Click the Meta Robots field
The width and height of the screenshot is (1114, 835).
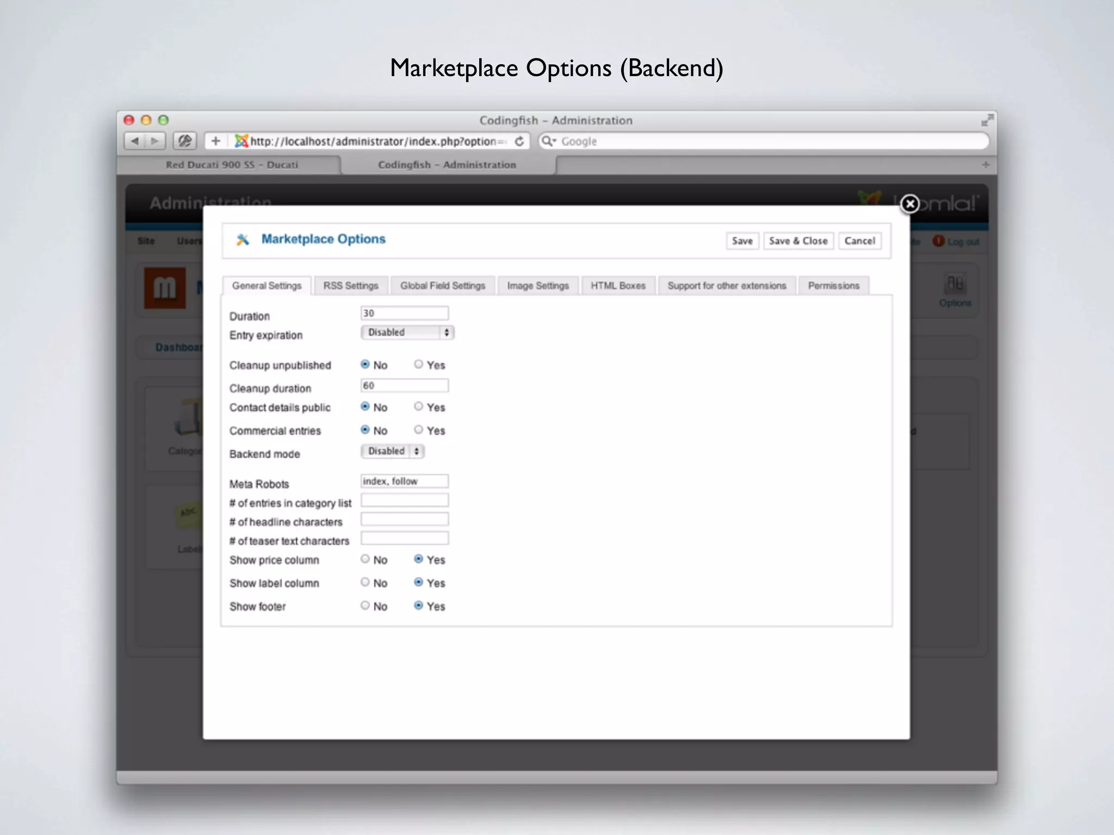pyautogui.click(x=405, y=481)
